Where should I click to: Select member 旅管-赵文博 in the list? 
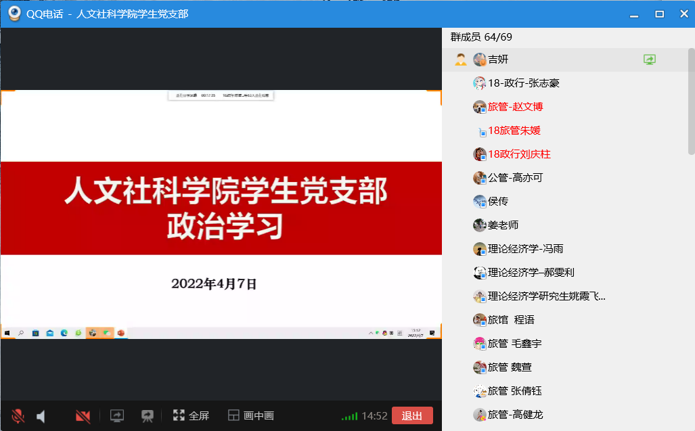coord(515,107)
